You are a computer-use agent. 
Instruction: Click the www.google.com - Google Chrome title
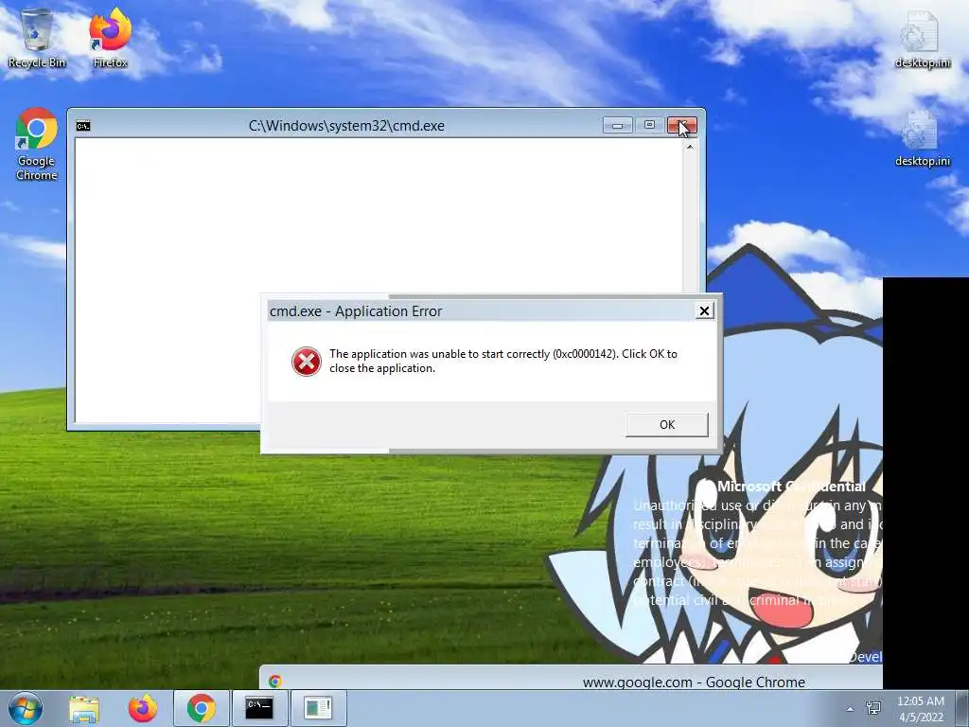point(694,682)
